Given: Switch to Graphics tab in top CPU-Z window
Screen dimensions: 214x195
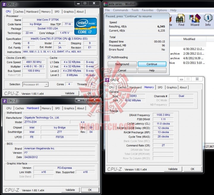Looking at the screenshot, I should [x=69, y=12].
